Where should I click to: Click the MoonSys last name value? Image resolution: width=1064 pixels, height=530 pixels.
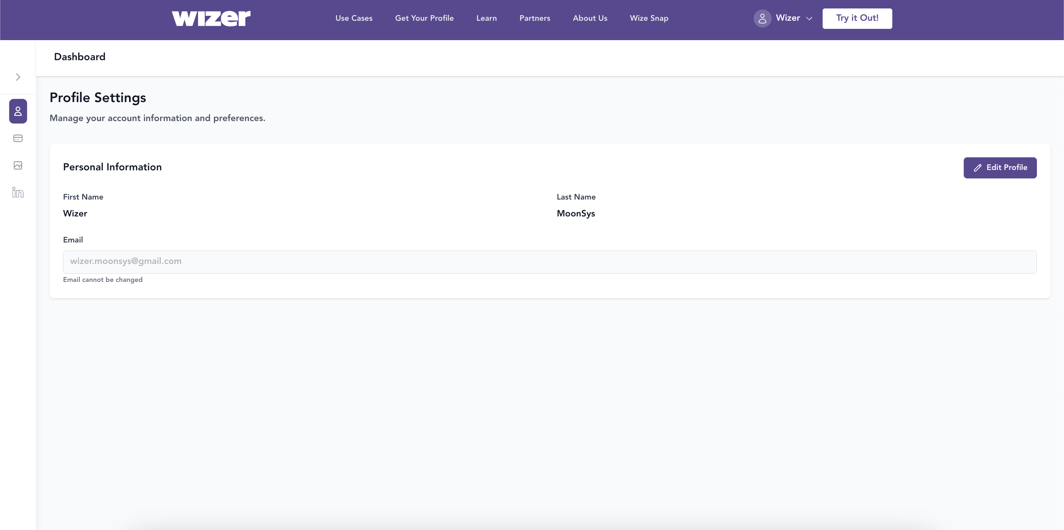(576, 214)
